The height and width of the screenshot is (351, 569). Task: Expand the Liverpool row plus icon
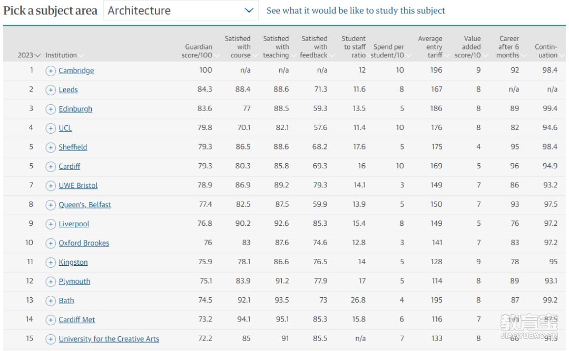(51, 225)
